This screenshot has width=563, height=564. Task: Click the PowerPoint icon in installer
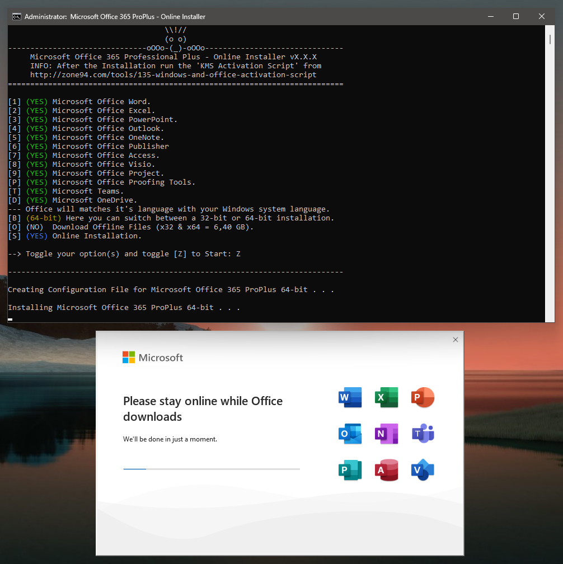423,398
